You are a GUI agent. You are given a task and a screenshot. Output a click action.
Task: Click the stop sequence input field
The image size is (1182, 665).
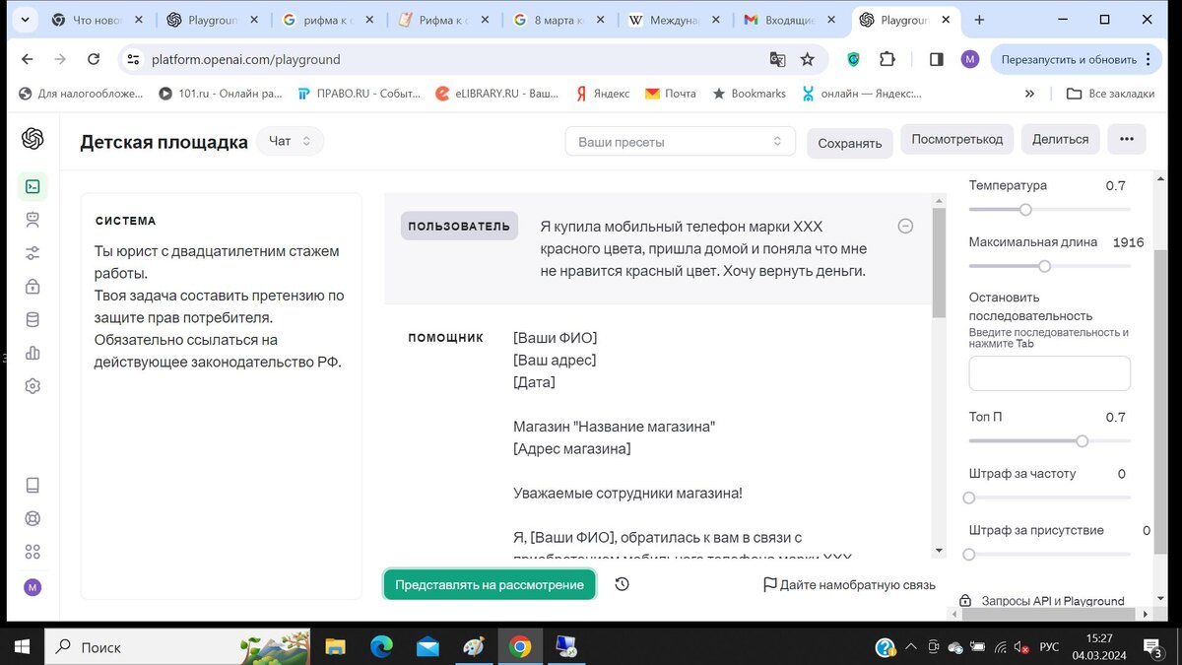point(1048,372)
